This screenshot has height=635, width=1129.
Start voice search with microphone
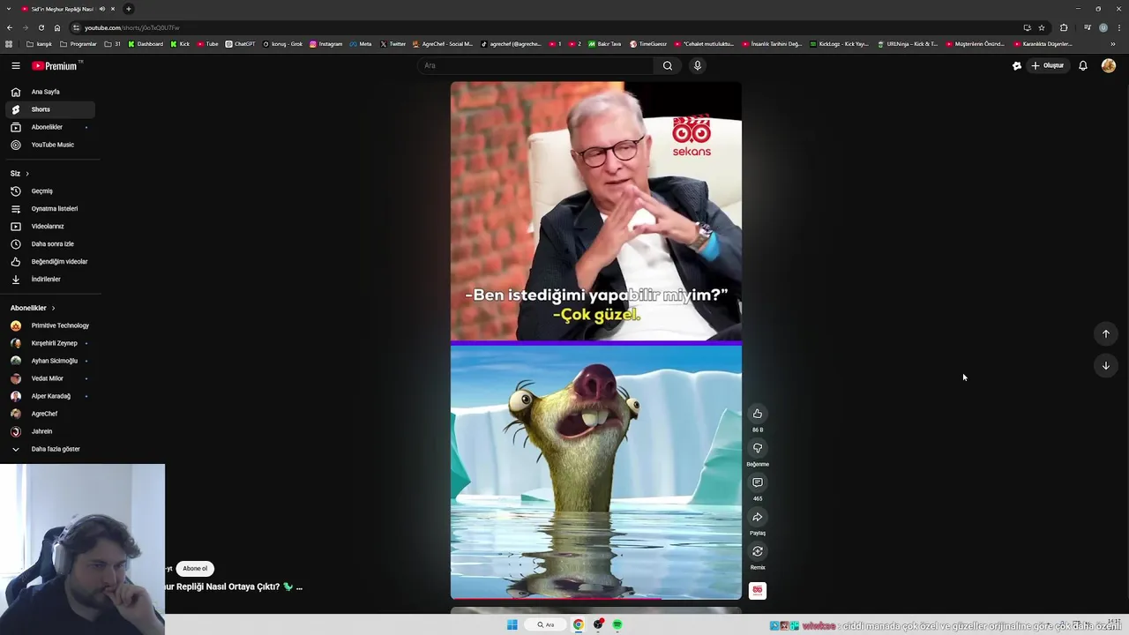[x=697, y=65]
